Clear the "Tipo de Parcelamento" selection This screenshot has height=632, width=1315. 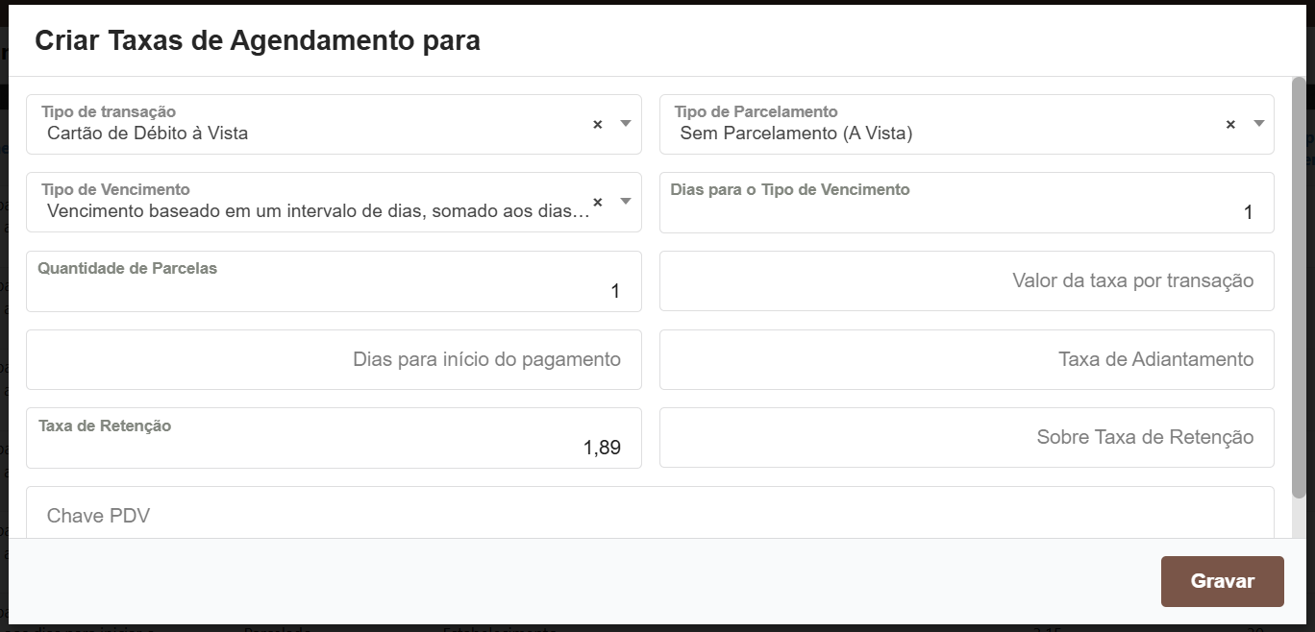pos(1228,124)
